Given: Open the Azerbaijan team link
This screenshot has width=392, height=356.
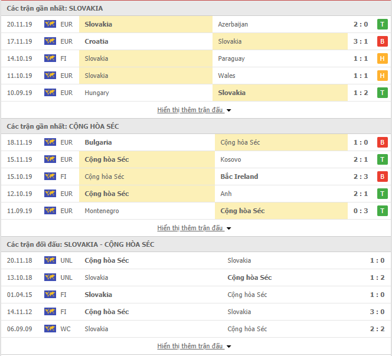Looking at the screenshot, I should click(233, 24).
